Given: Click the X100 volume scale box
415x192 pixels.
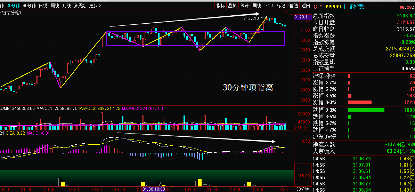Looking at the screenshot, I should 300,127.
